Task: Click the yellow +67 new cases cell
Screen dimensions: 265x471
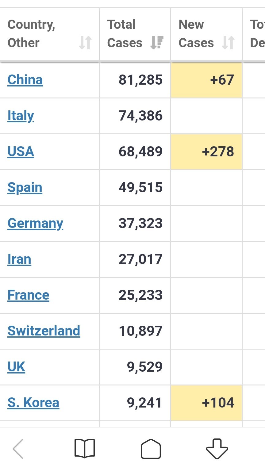Action: [x=206, y=80]
